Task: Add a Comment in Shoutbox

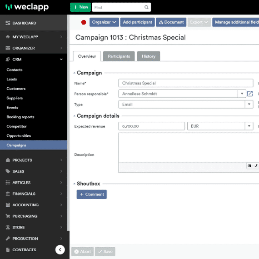Action: pyautogui.click(x=92, y=194)
